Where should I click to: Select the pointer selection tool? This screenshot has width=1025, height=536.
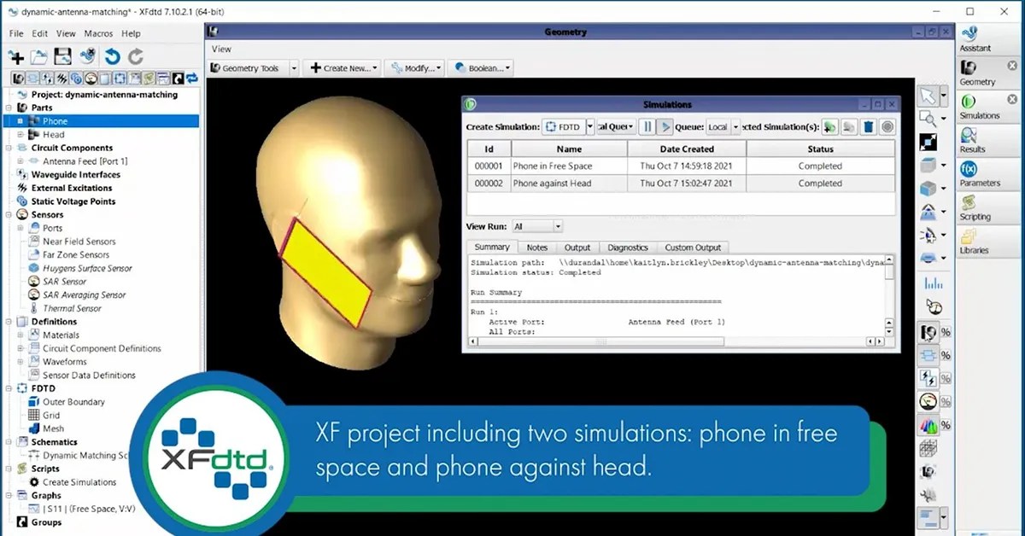(928, 94)
